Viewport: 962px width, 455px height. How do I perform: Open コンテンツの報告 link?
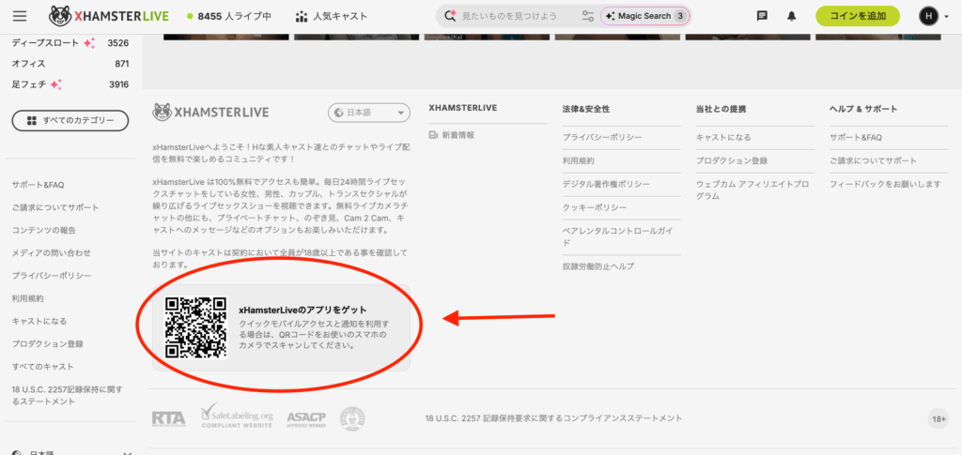[44, 230]
